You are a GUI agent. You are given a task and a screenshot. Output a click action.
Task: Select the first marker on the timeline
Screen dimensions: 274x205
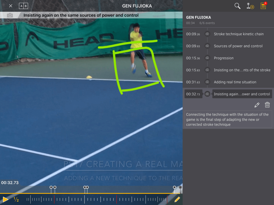coord(51,188)
